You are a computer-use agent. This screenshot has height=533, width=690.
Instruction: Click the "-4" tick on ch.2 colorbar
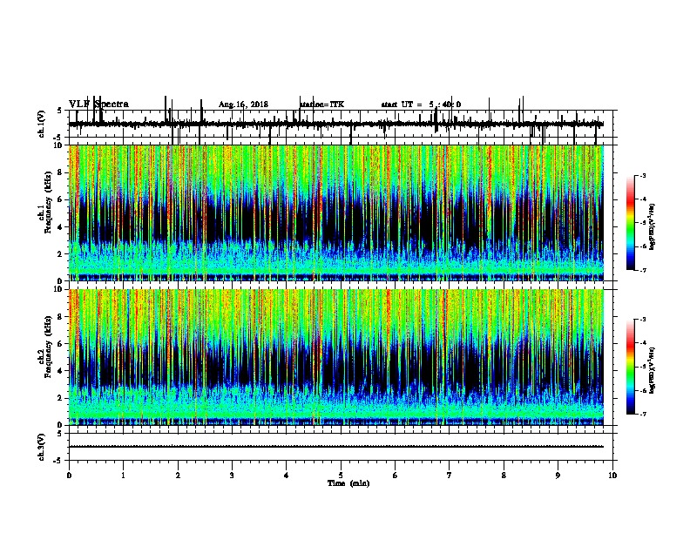642,343
